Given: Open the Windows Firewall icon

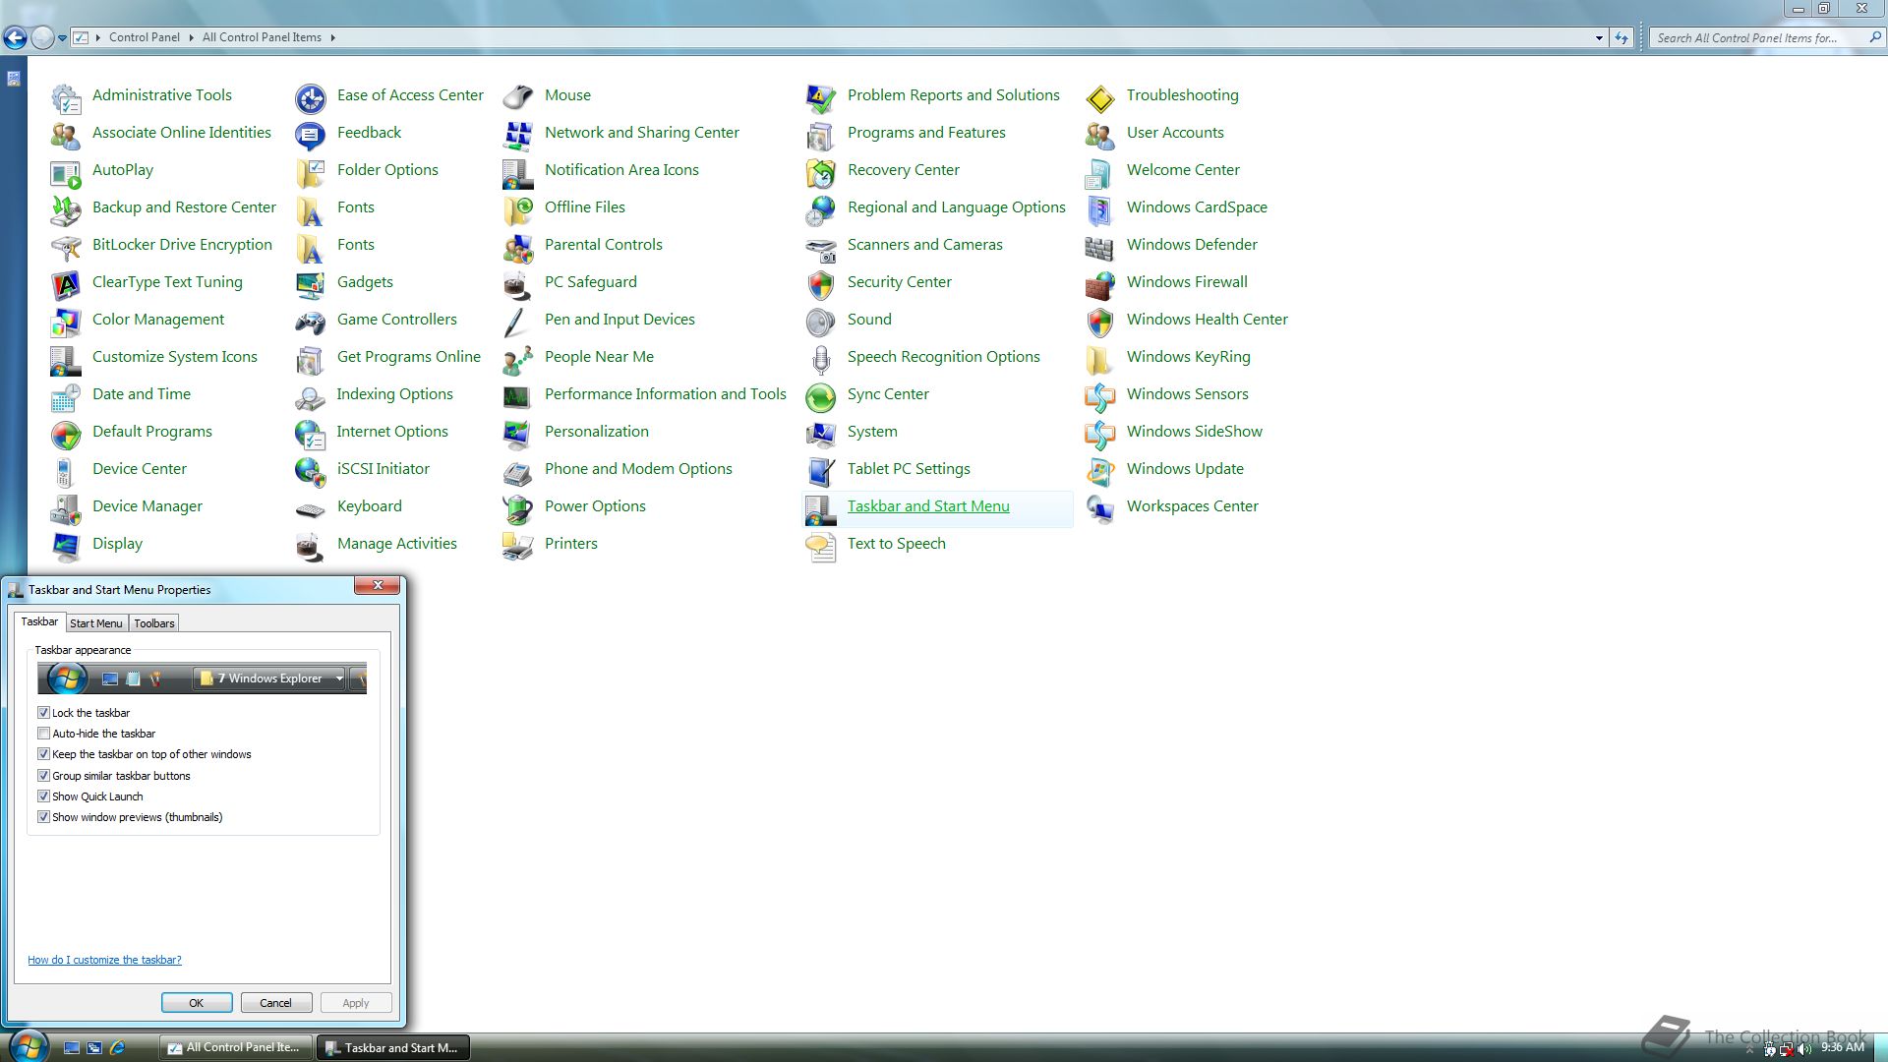Looking at the screenshot, I should pos(1099,284).
